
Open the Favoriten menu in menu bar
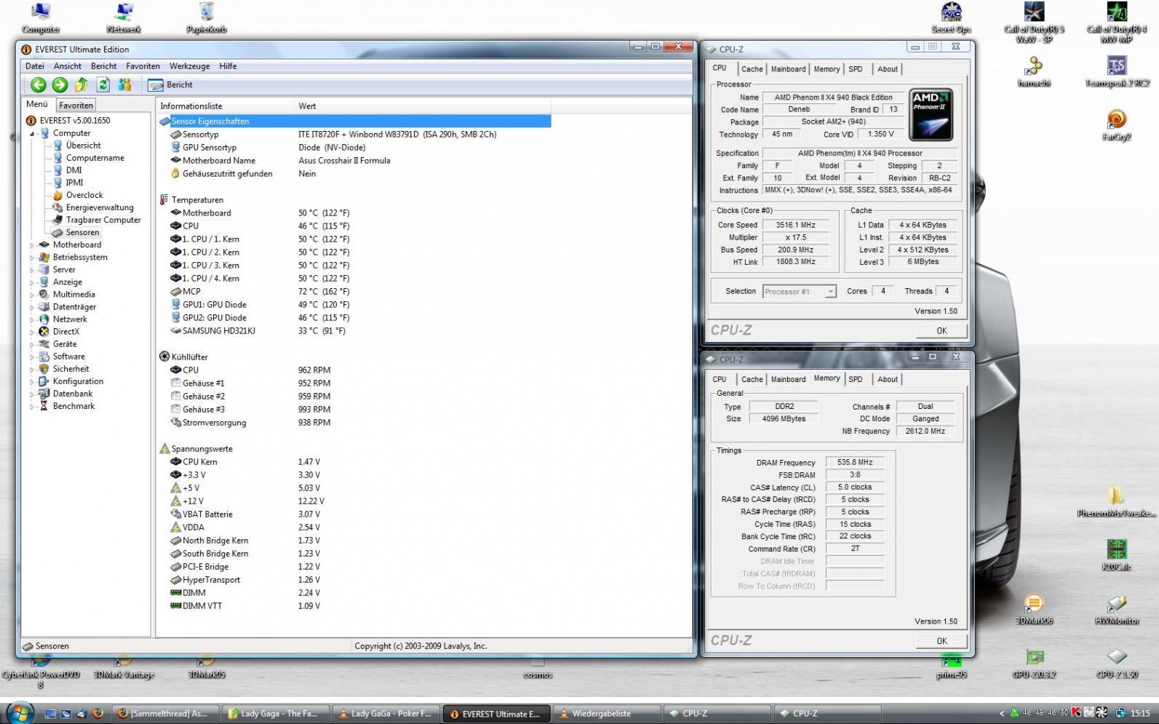click(143, 66)
